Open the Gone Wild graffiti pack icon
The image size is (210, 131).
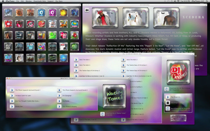(8, 58)
